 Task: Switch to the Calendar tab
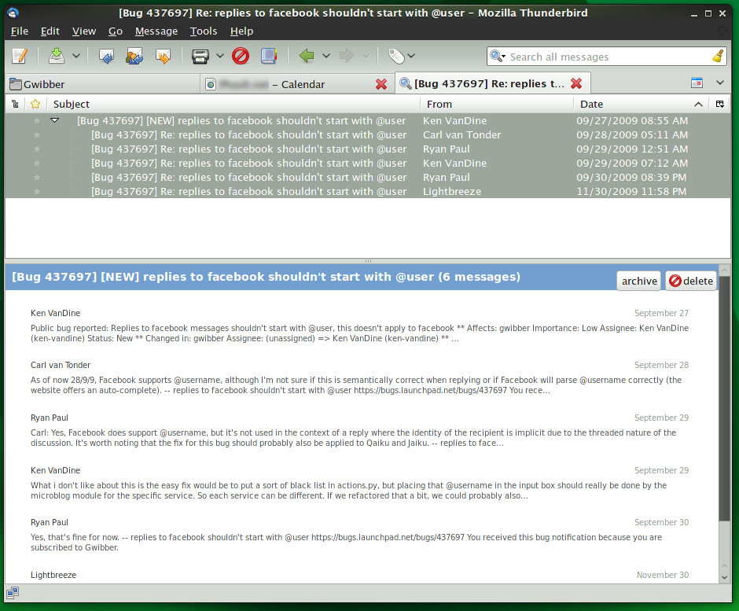click(x=298, y=84)
